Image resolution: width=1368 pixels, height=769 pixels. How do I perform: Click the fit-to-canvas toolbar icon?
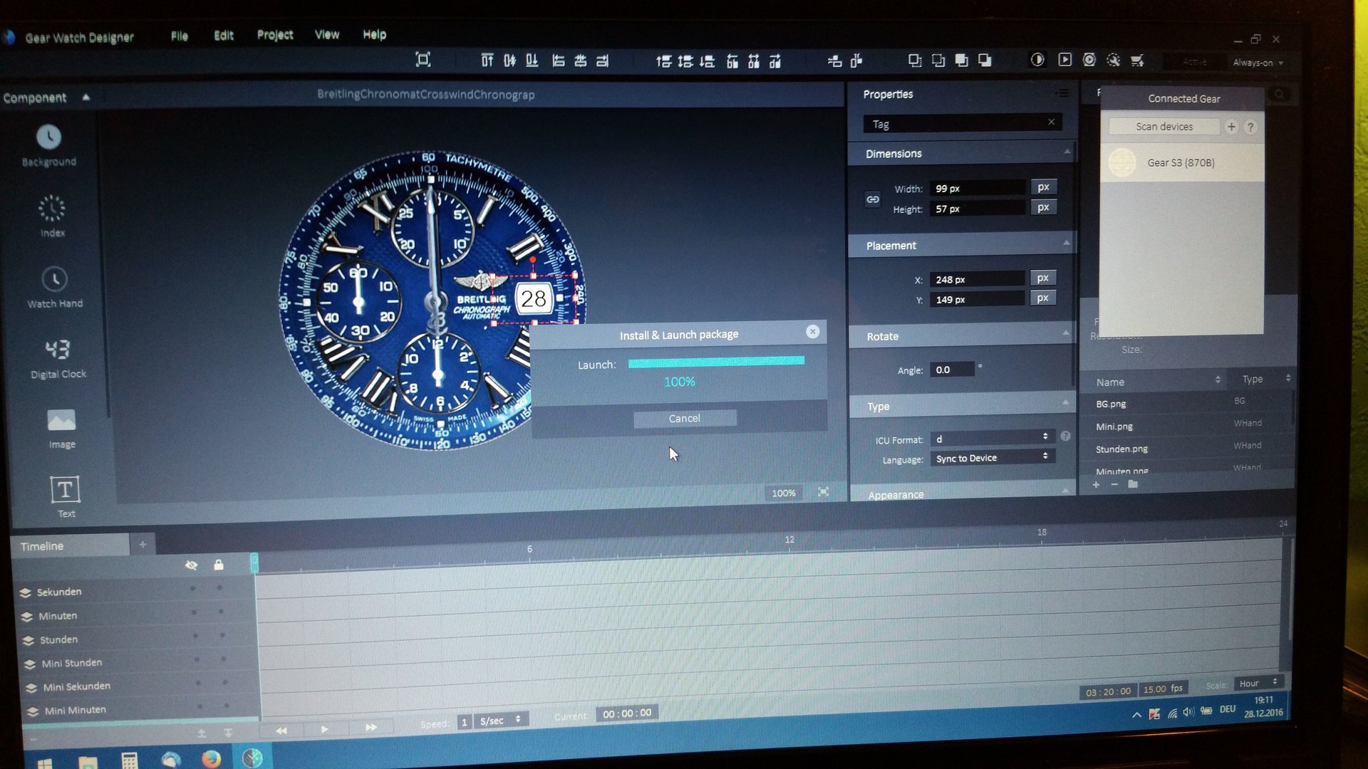(423, 60)
